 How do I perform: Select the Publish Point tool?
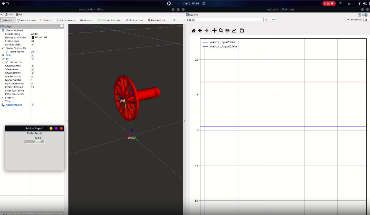pyautogui.click(x=156, y=20)
